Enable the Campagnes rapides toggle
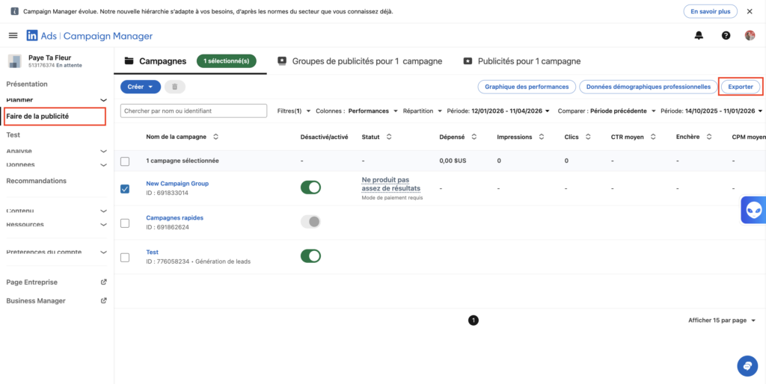This screenshot has width=766, height=384. click(310, 222)
